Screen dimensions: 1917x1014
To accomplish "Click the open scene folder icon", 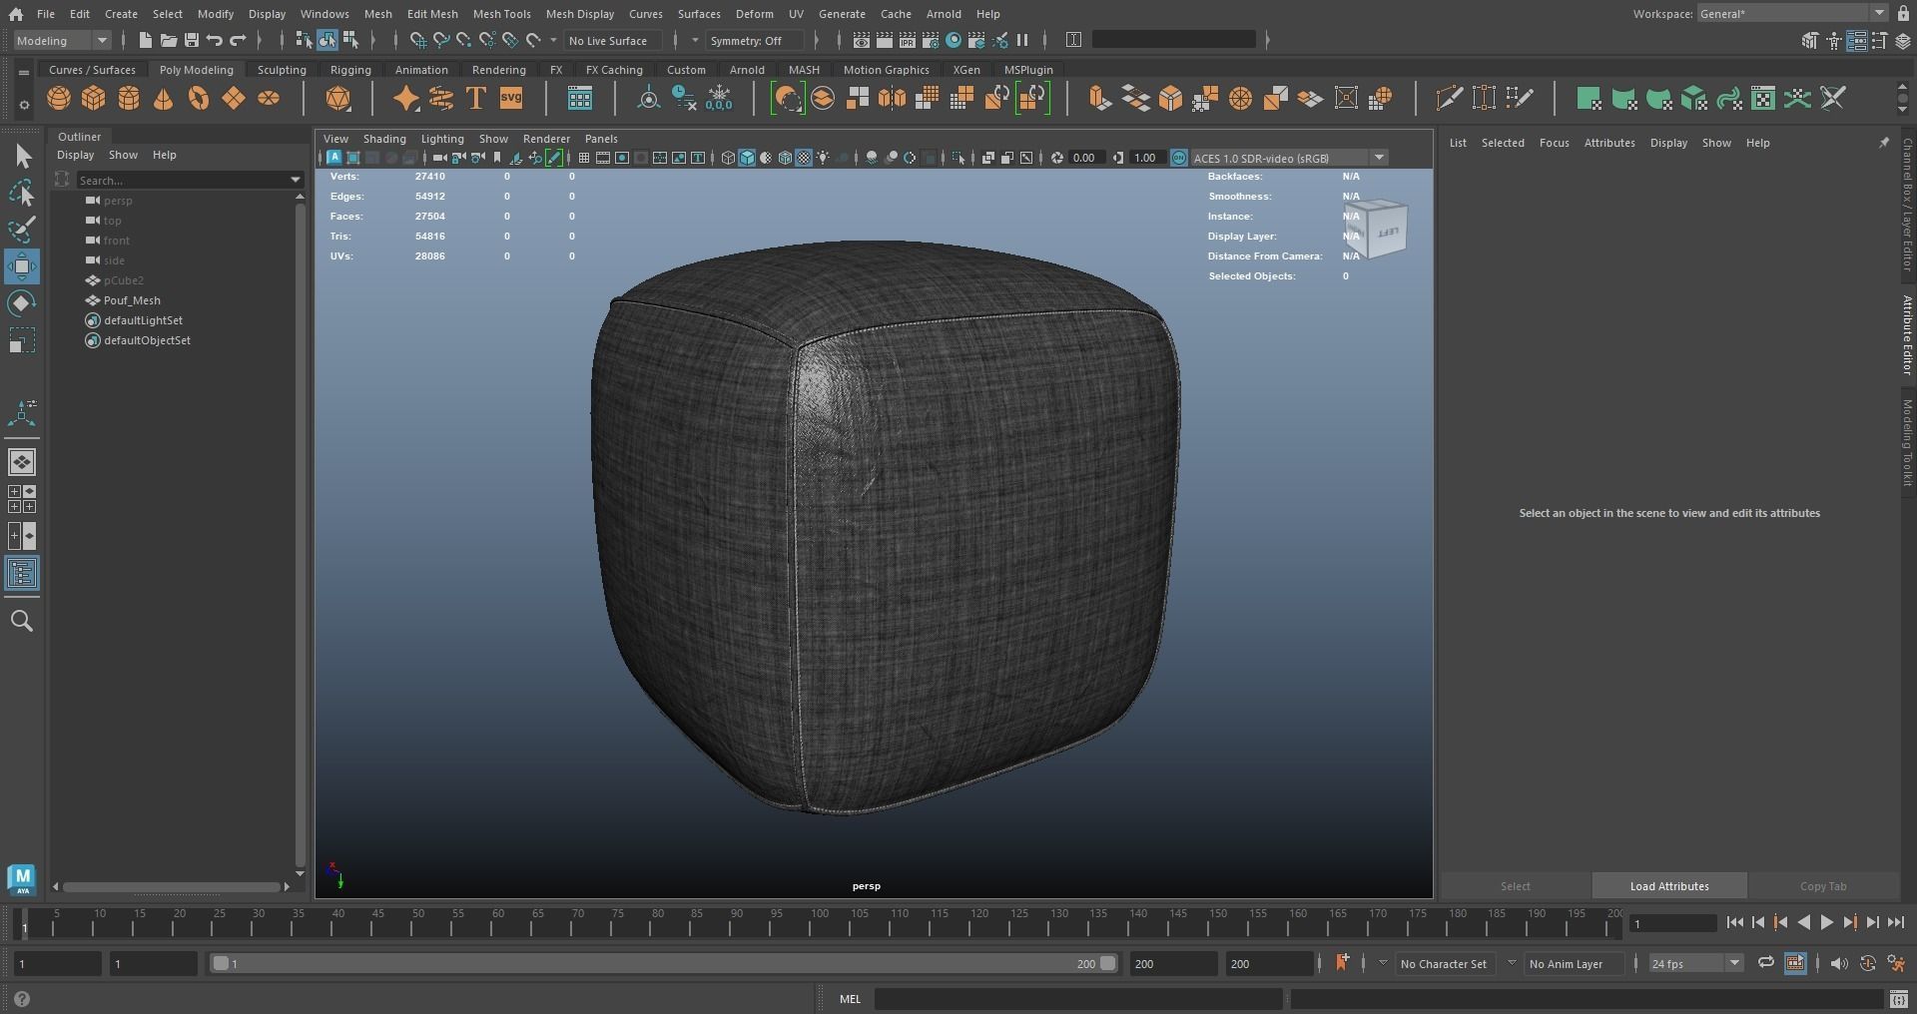I will coord(169,41).
